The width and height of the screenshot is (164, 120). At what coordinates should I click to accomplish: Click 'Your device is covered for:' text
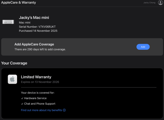38,93
